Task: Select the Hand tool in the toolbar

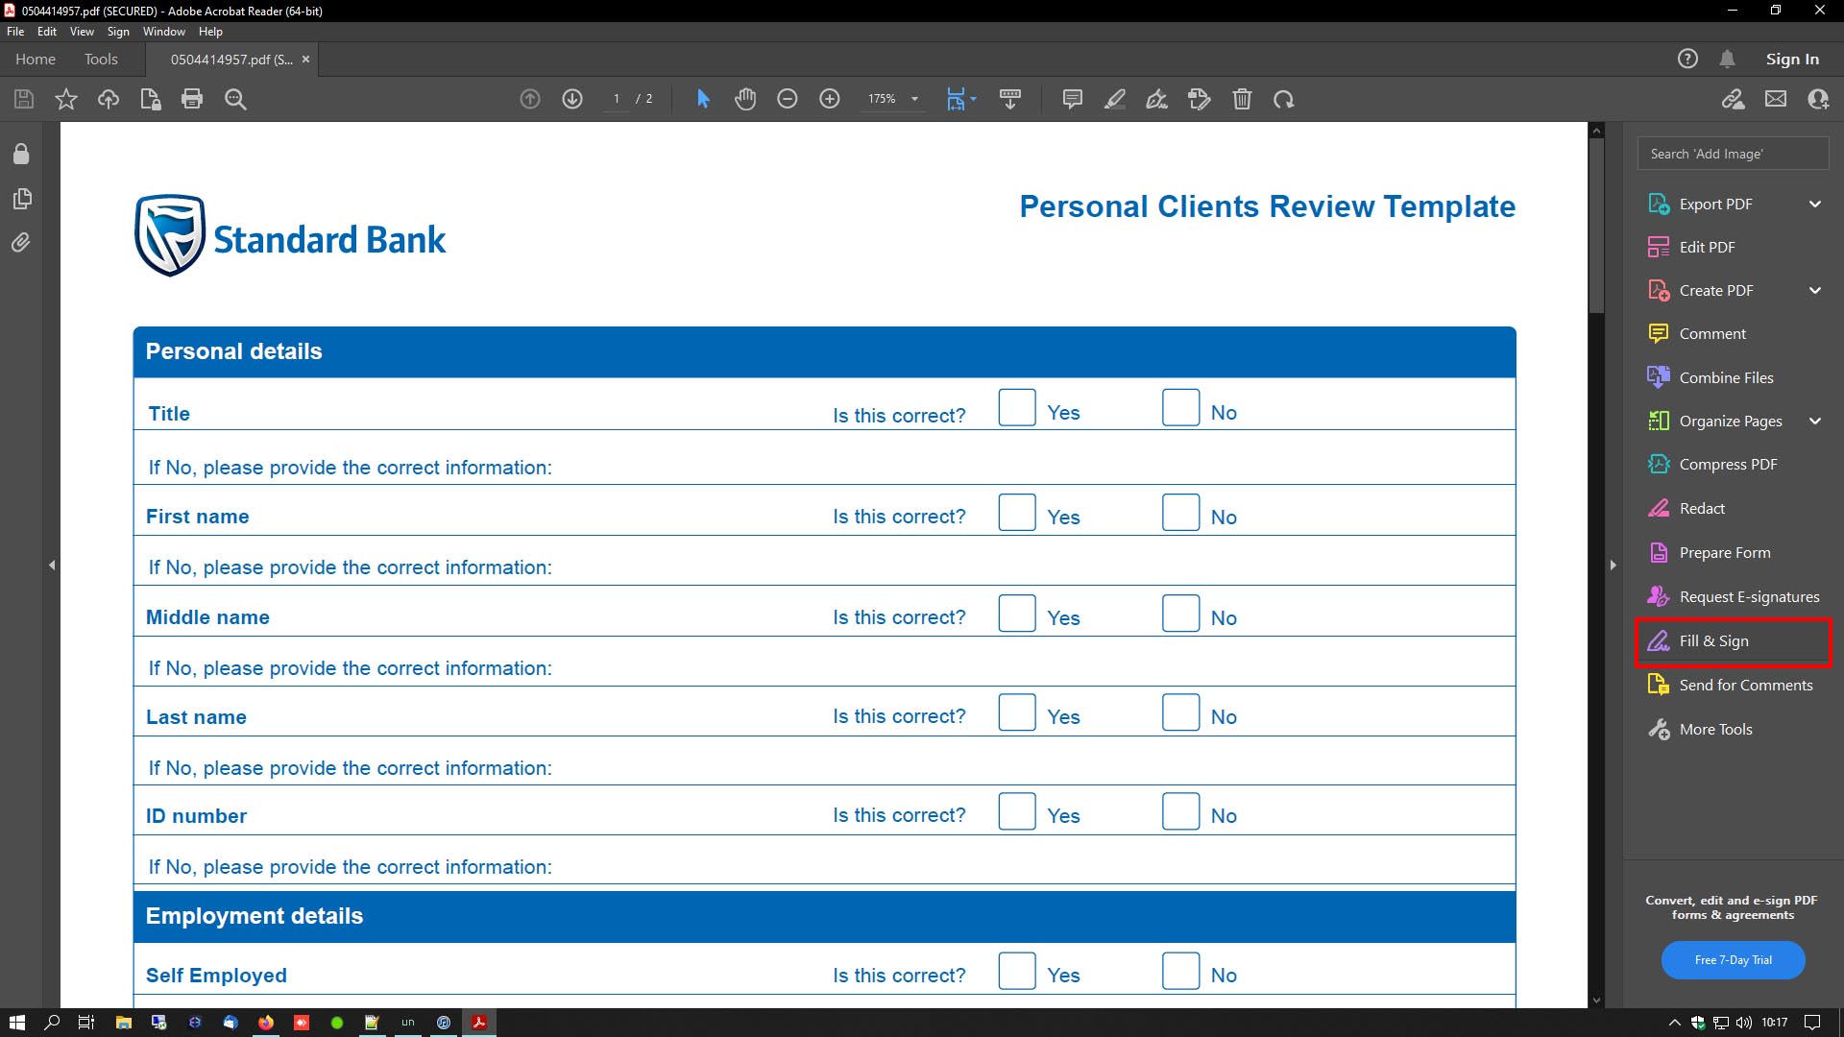Action: tap(746, 99)
